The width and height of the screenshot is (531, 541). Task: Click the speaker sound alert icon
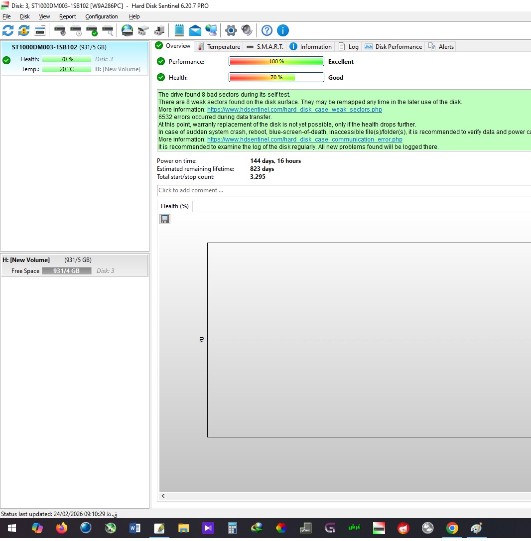[247, 30]
